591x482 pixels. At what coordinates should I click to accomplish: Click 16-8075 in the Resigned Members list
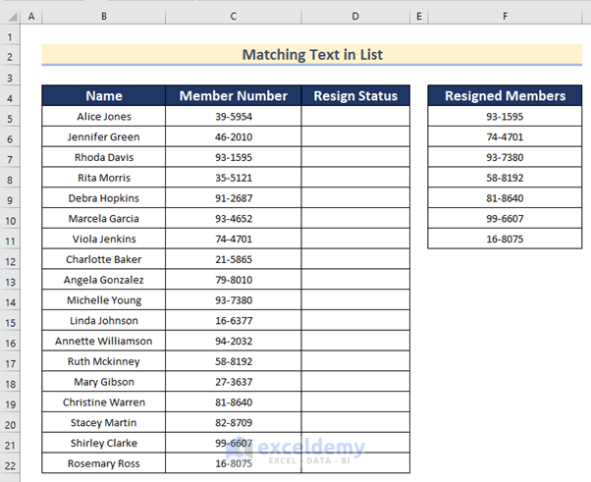pyautogui.click(x=505, y=239)
